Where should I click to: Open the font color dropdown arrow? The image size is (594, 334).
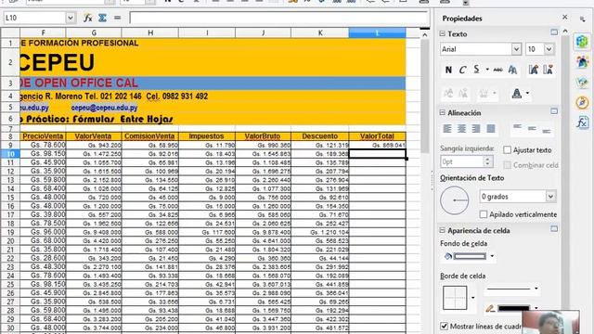coord(527,93)
